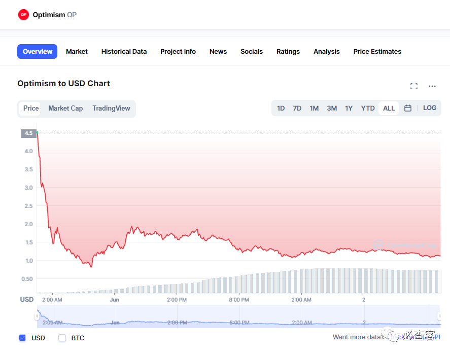This screenshot has width=450, height=355.
Task: Set chart range to 1Y
Action: pyautogui.click(x=349, y=108)
